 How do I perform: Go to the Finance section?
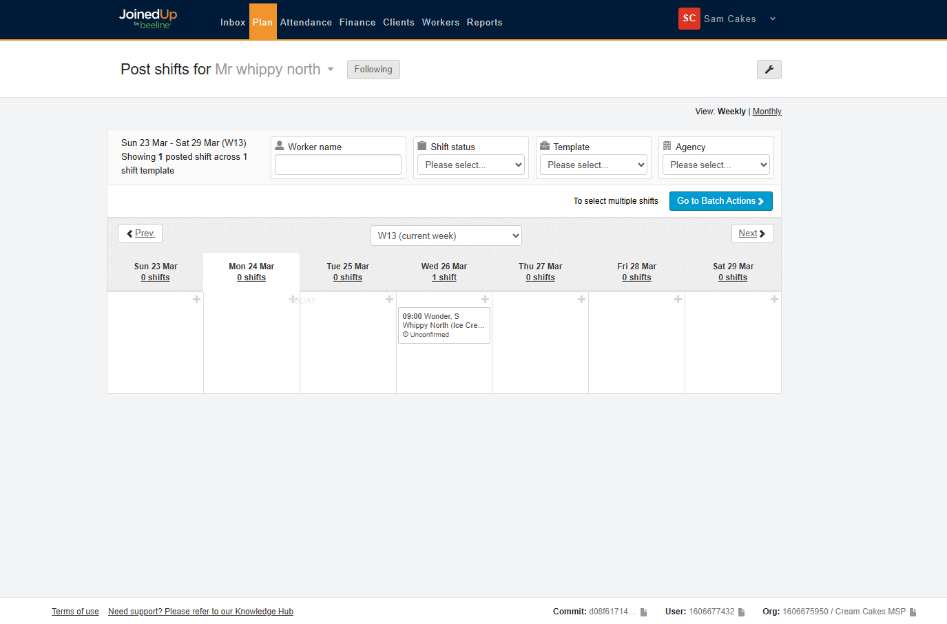click(357, 22)
